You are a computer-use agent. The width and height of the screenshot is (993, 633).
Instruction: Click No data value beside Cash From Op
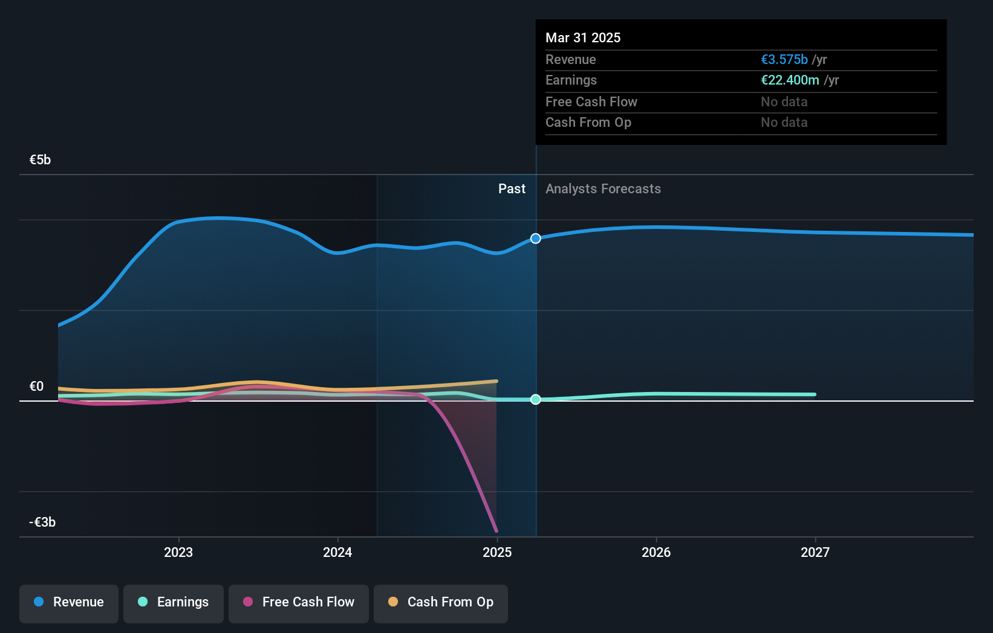coord(784,122)
